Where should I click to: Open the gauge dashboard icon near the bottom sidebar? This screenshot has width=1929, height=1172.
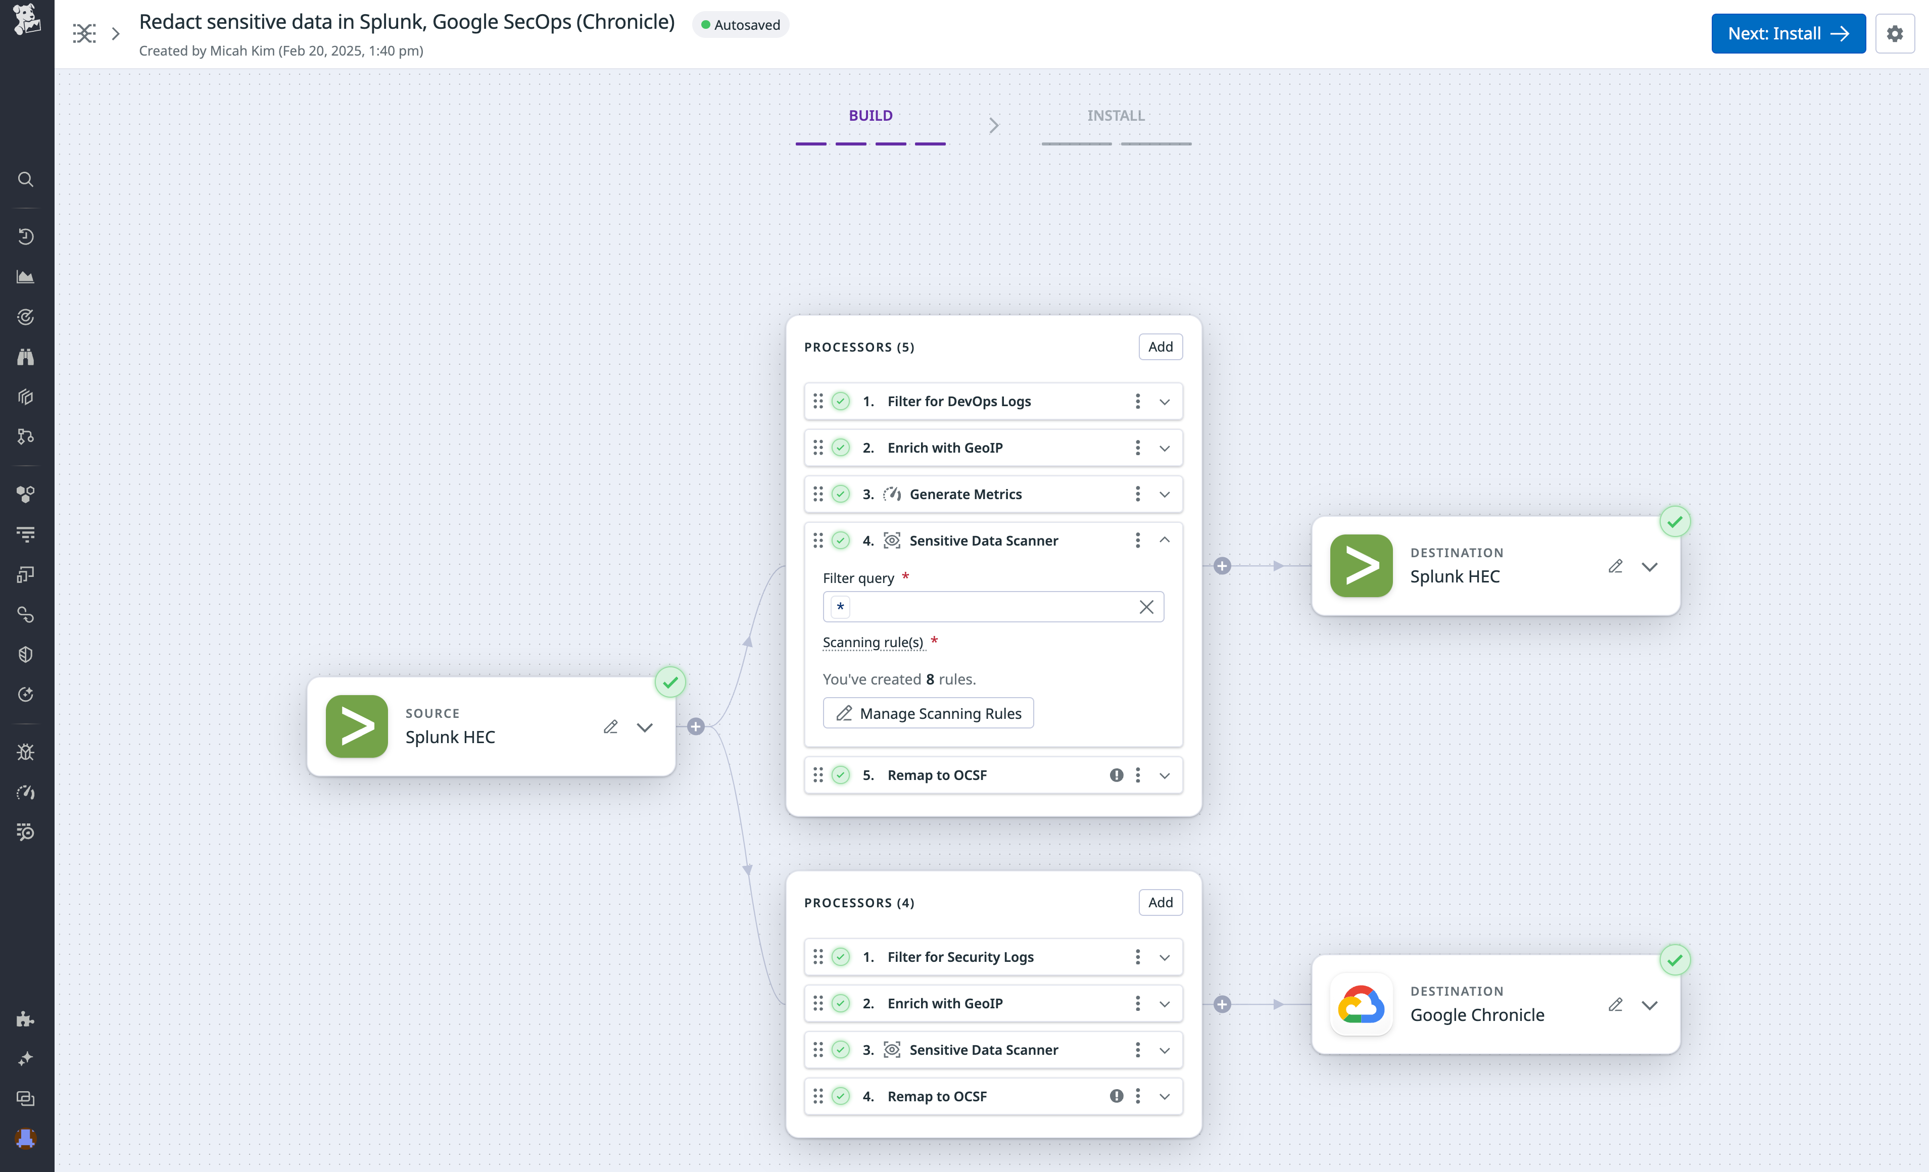(x=25, y=792)
